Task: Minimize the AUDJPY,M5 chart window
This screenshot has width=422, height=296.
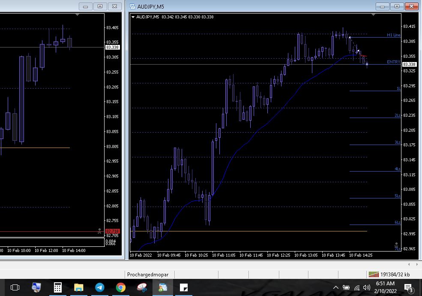Action: (x=383, y=6)
